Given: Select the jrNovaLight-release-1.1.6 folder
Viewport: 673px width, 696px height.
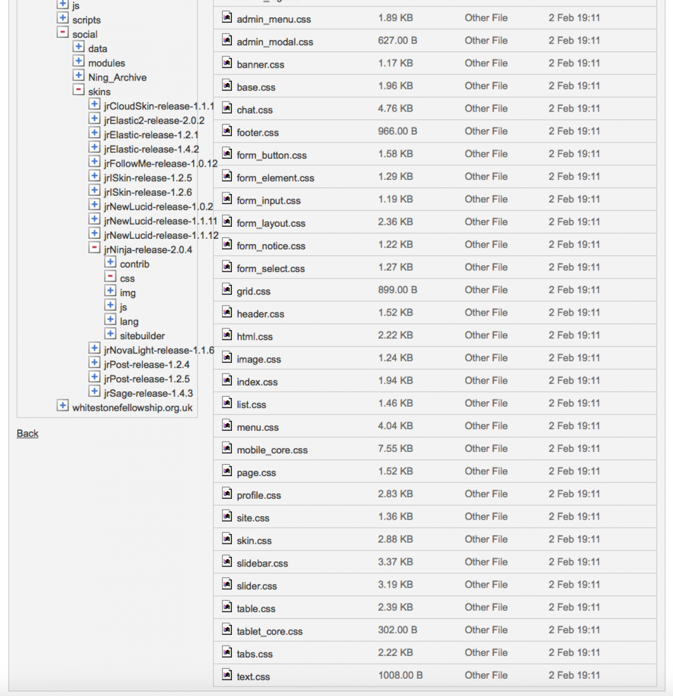Looking at the screenshot, I should point(159,350).
